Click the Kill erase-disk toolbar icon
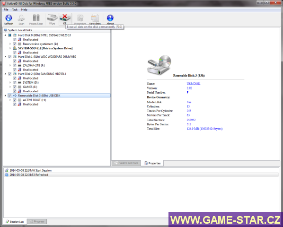The image size is (283, 227). [65, 18]
